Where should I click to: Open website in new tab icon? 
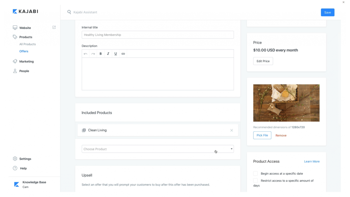[x=54, y=27]
